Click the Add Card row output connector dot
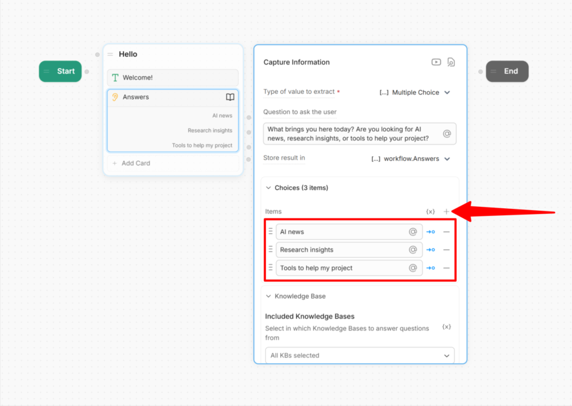The image size is (572, 406). 248,159
